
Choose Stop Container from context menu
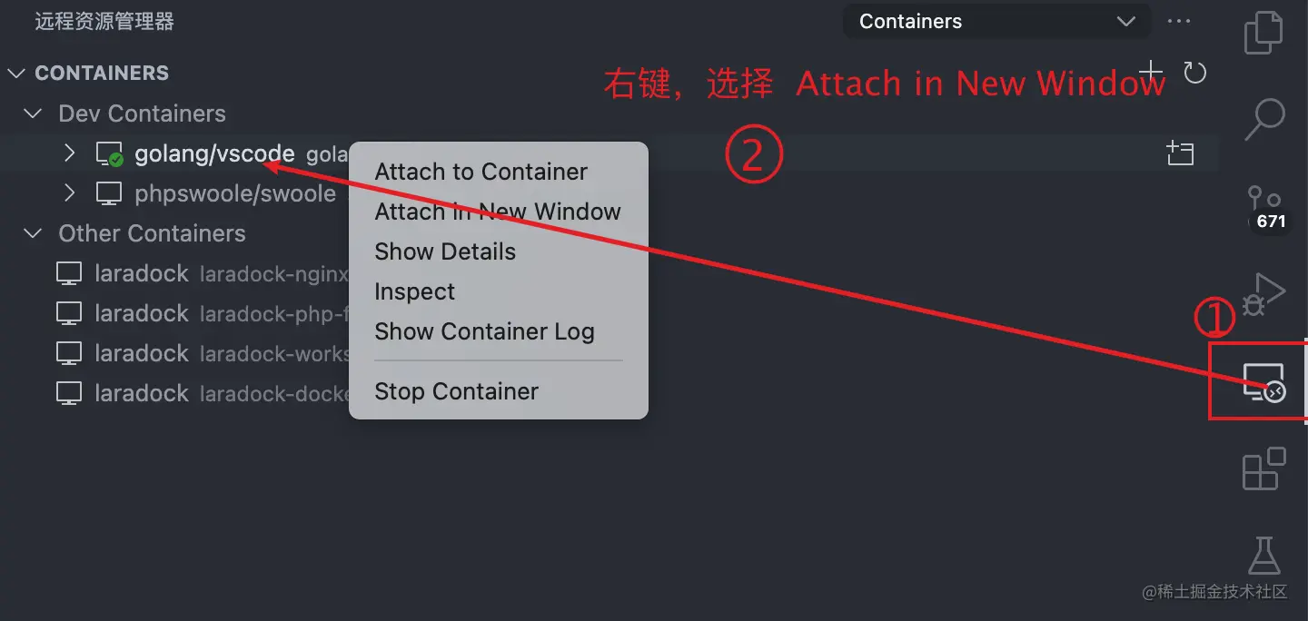click(457, 391)
